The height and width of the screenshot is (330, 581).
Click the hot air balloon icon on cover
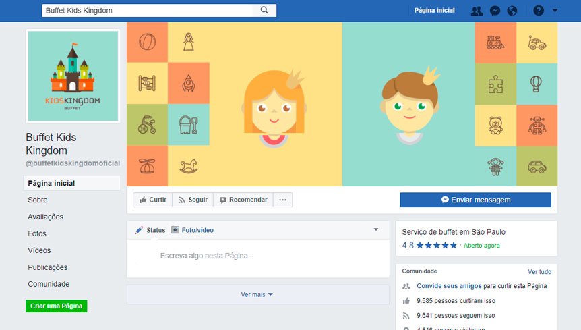click(x=536, y=84)
